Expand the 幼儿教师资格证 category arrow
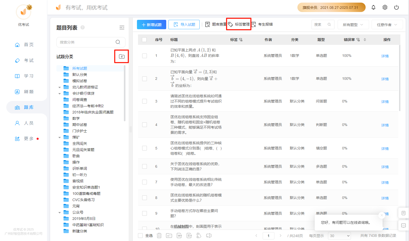 [x=60, y=87]
